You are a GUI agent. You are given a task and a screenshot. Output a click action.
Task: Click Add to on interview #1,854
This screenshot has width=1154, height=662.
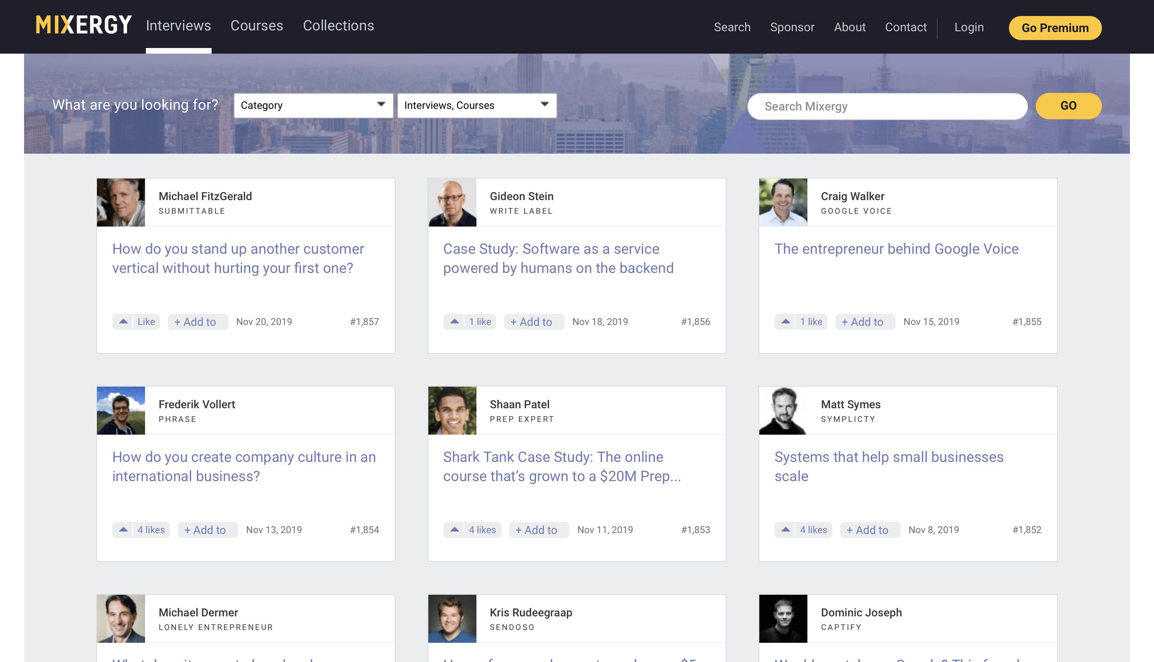(x=208, y=530)
